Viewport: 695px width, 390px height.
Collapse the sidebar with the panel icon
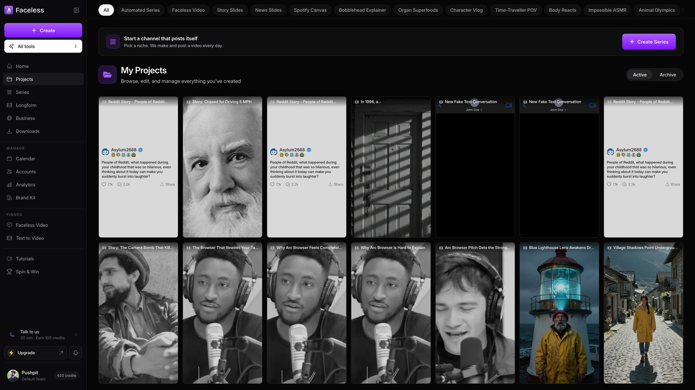76,10
